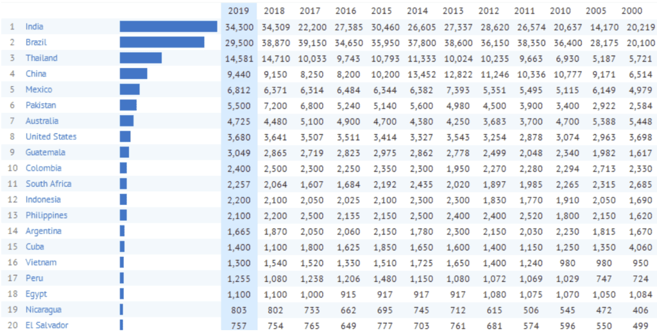Viewport: 657px width, 332px height.
Task: Select the 2018 column header
Action: click(x=275, y=11)
